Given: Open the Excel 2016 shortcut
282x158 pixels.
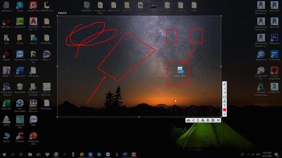Looking at the screenshot, I should tap(7, 104).
